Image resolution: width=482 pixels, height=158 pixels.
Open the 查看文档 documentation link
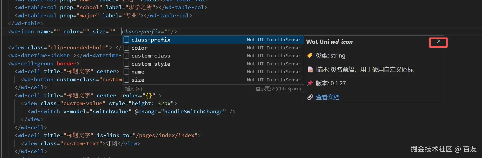pyautogui.click(x=328, y=97)
